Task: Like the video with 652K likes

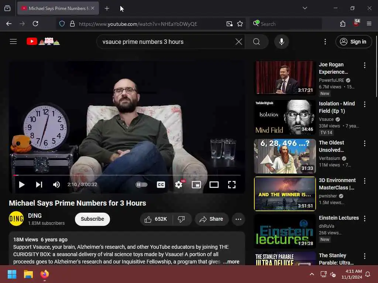Action: (x=156, y=219)
